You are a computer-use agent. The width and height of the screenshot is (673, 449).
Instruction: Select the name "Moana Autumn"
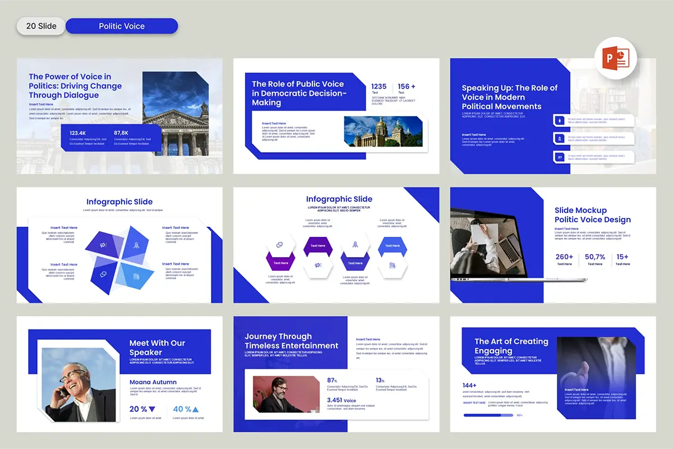click(x=153, y=382)
